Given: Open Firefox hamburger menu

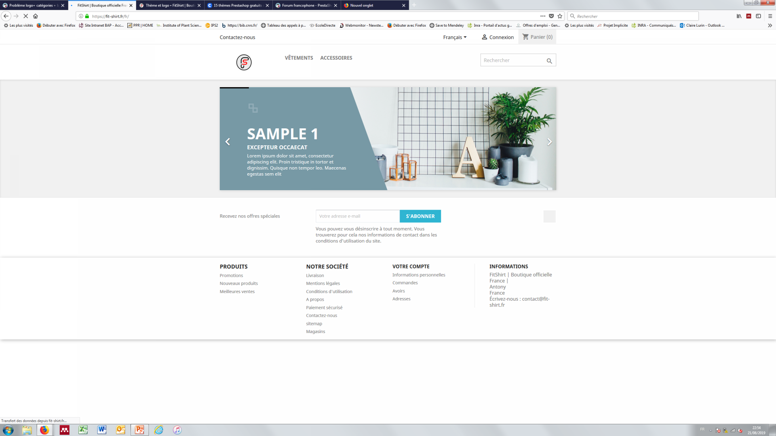Looking at the screenshot, I should [770, 16].
